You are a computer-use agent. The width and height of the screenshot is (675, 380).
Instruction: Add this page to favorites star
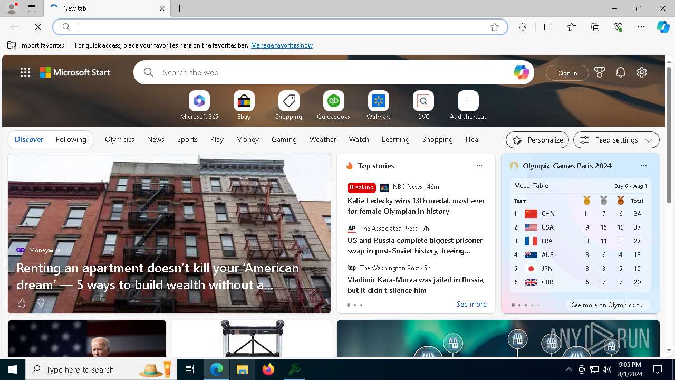click(x=495, y=27)
